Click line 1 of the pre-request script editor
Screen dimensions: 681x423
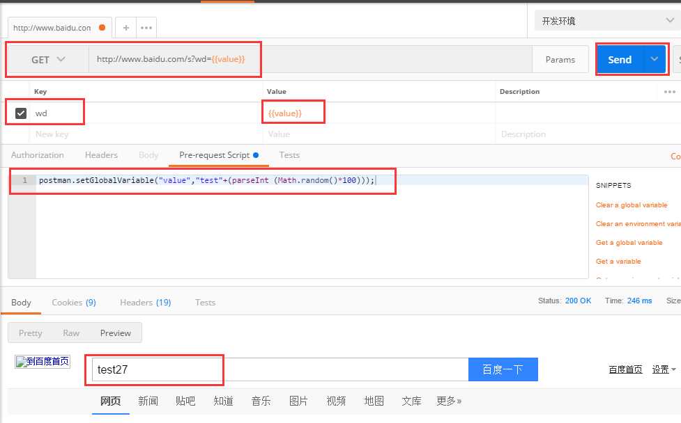312,180
